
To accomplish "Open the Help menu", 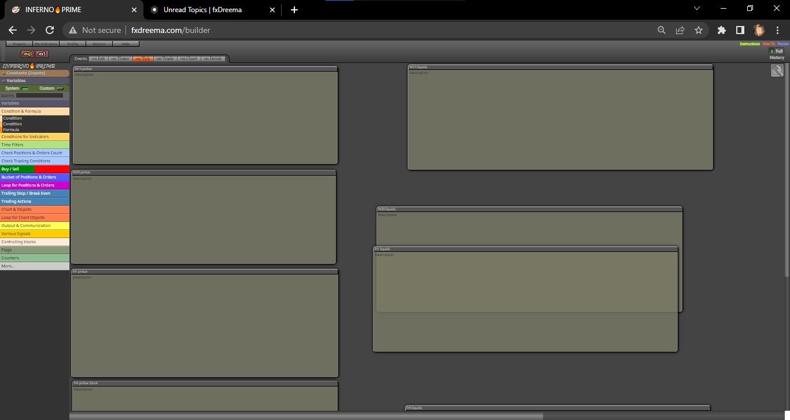I will pos(125,44).
